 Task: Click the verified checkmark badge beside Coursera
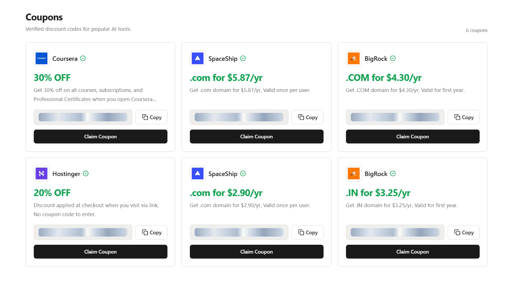tap(83, 58)
